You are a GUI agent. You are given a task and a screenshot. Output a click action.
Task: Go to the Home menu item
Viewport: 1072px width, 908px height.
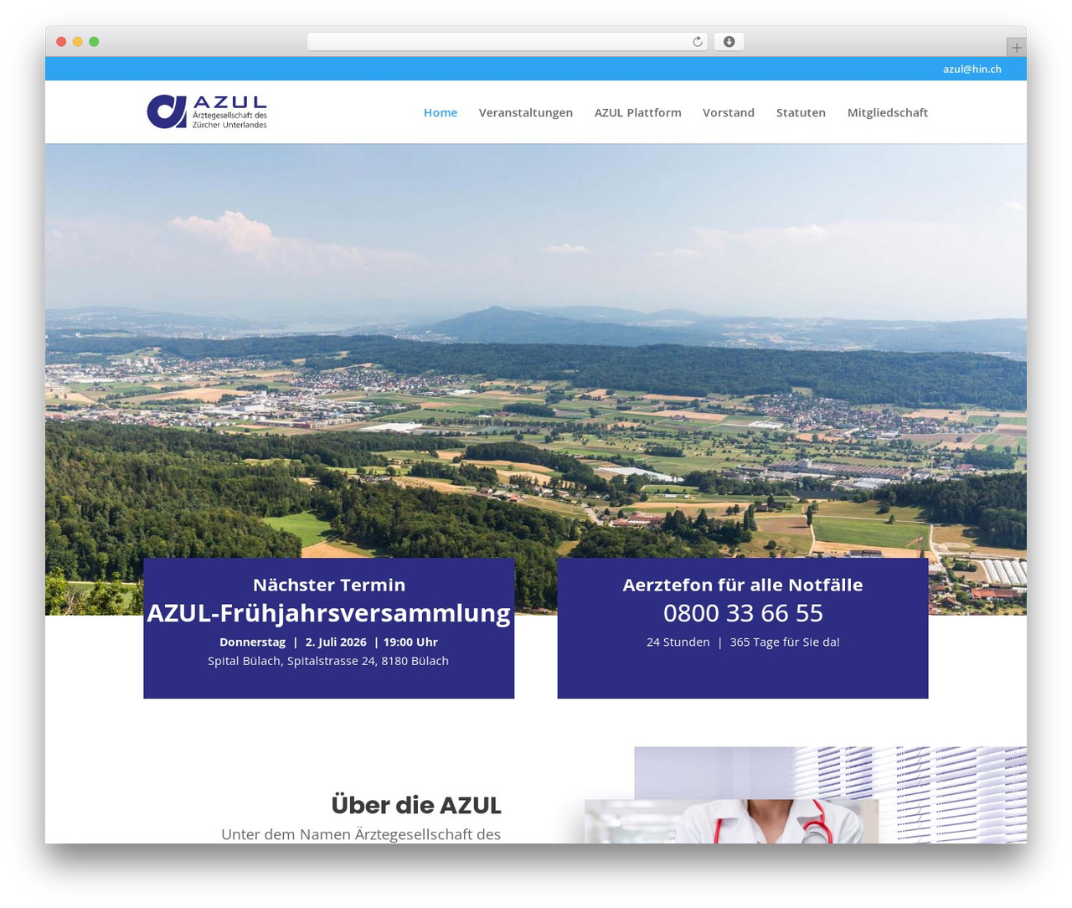441,112
